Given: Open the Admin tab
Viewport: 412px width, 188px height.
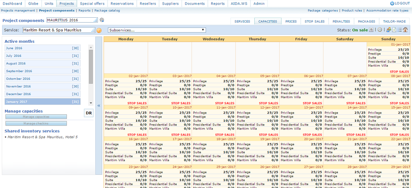Looking at the screenshot, I should (x=259, y=4).
